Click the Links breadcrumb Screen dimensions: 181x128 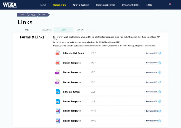click(x=44, y=15)
